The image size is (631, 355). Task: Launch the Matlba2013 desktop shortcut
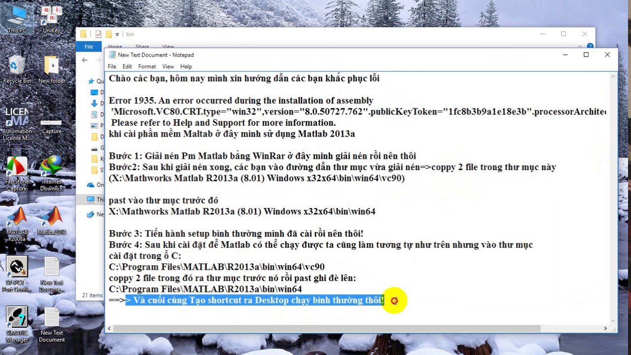point(51,221)
